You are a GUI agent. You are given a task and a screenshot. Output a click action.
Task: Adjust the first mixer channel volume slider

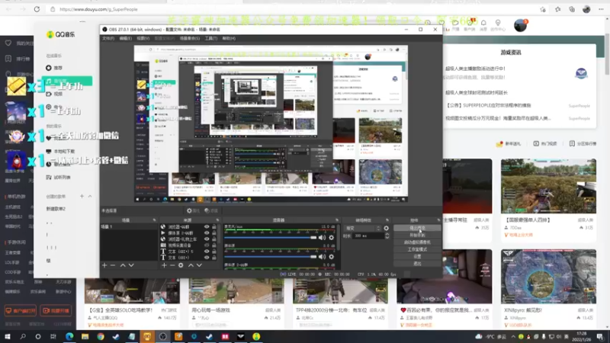[271, 238]
